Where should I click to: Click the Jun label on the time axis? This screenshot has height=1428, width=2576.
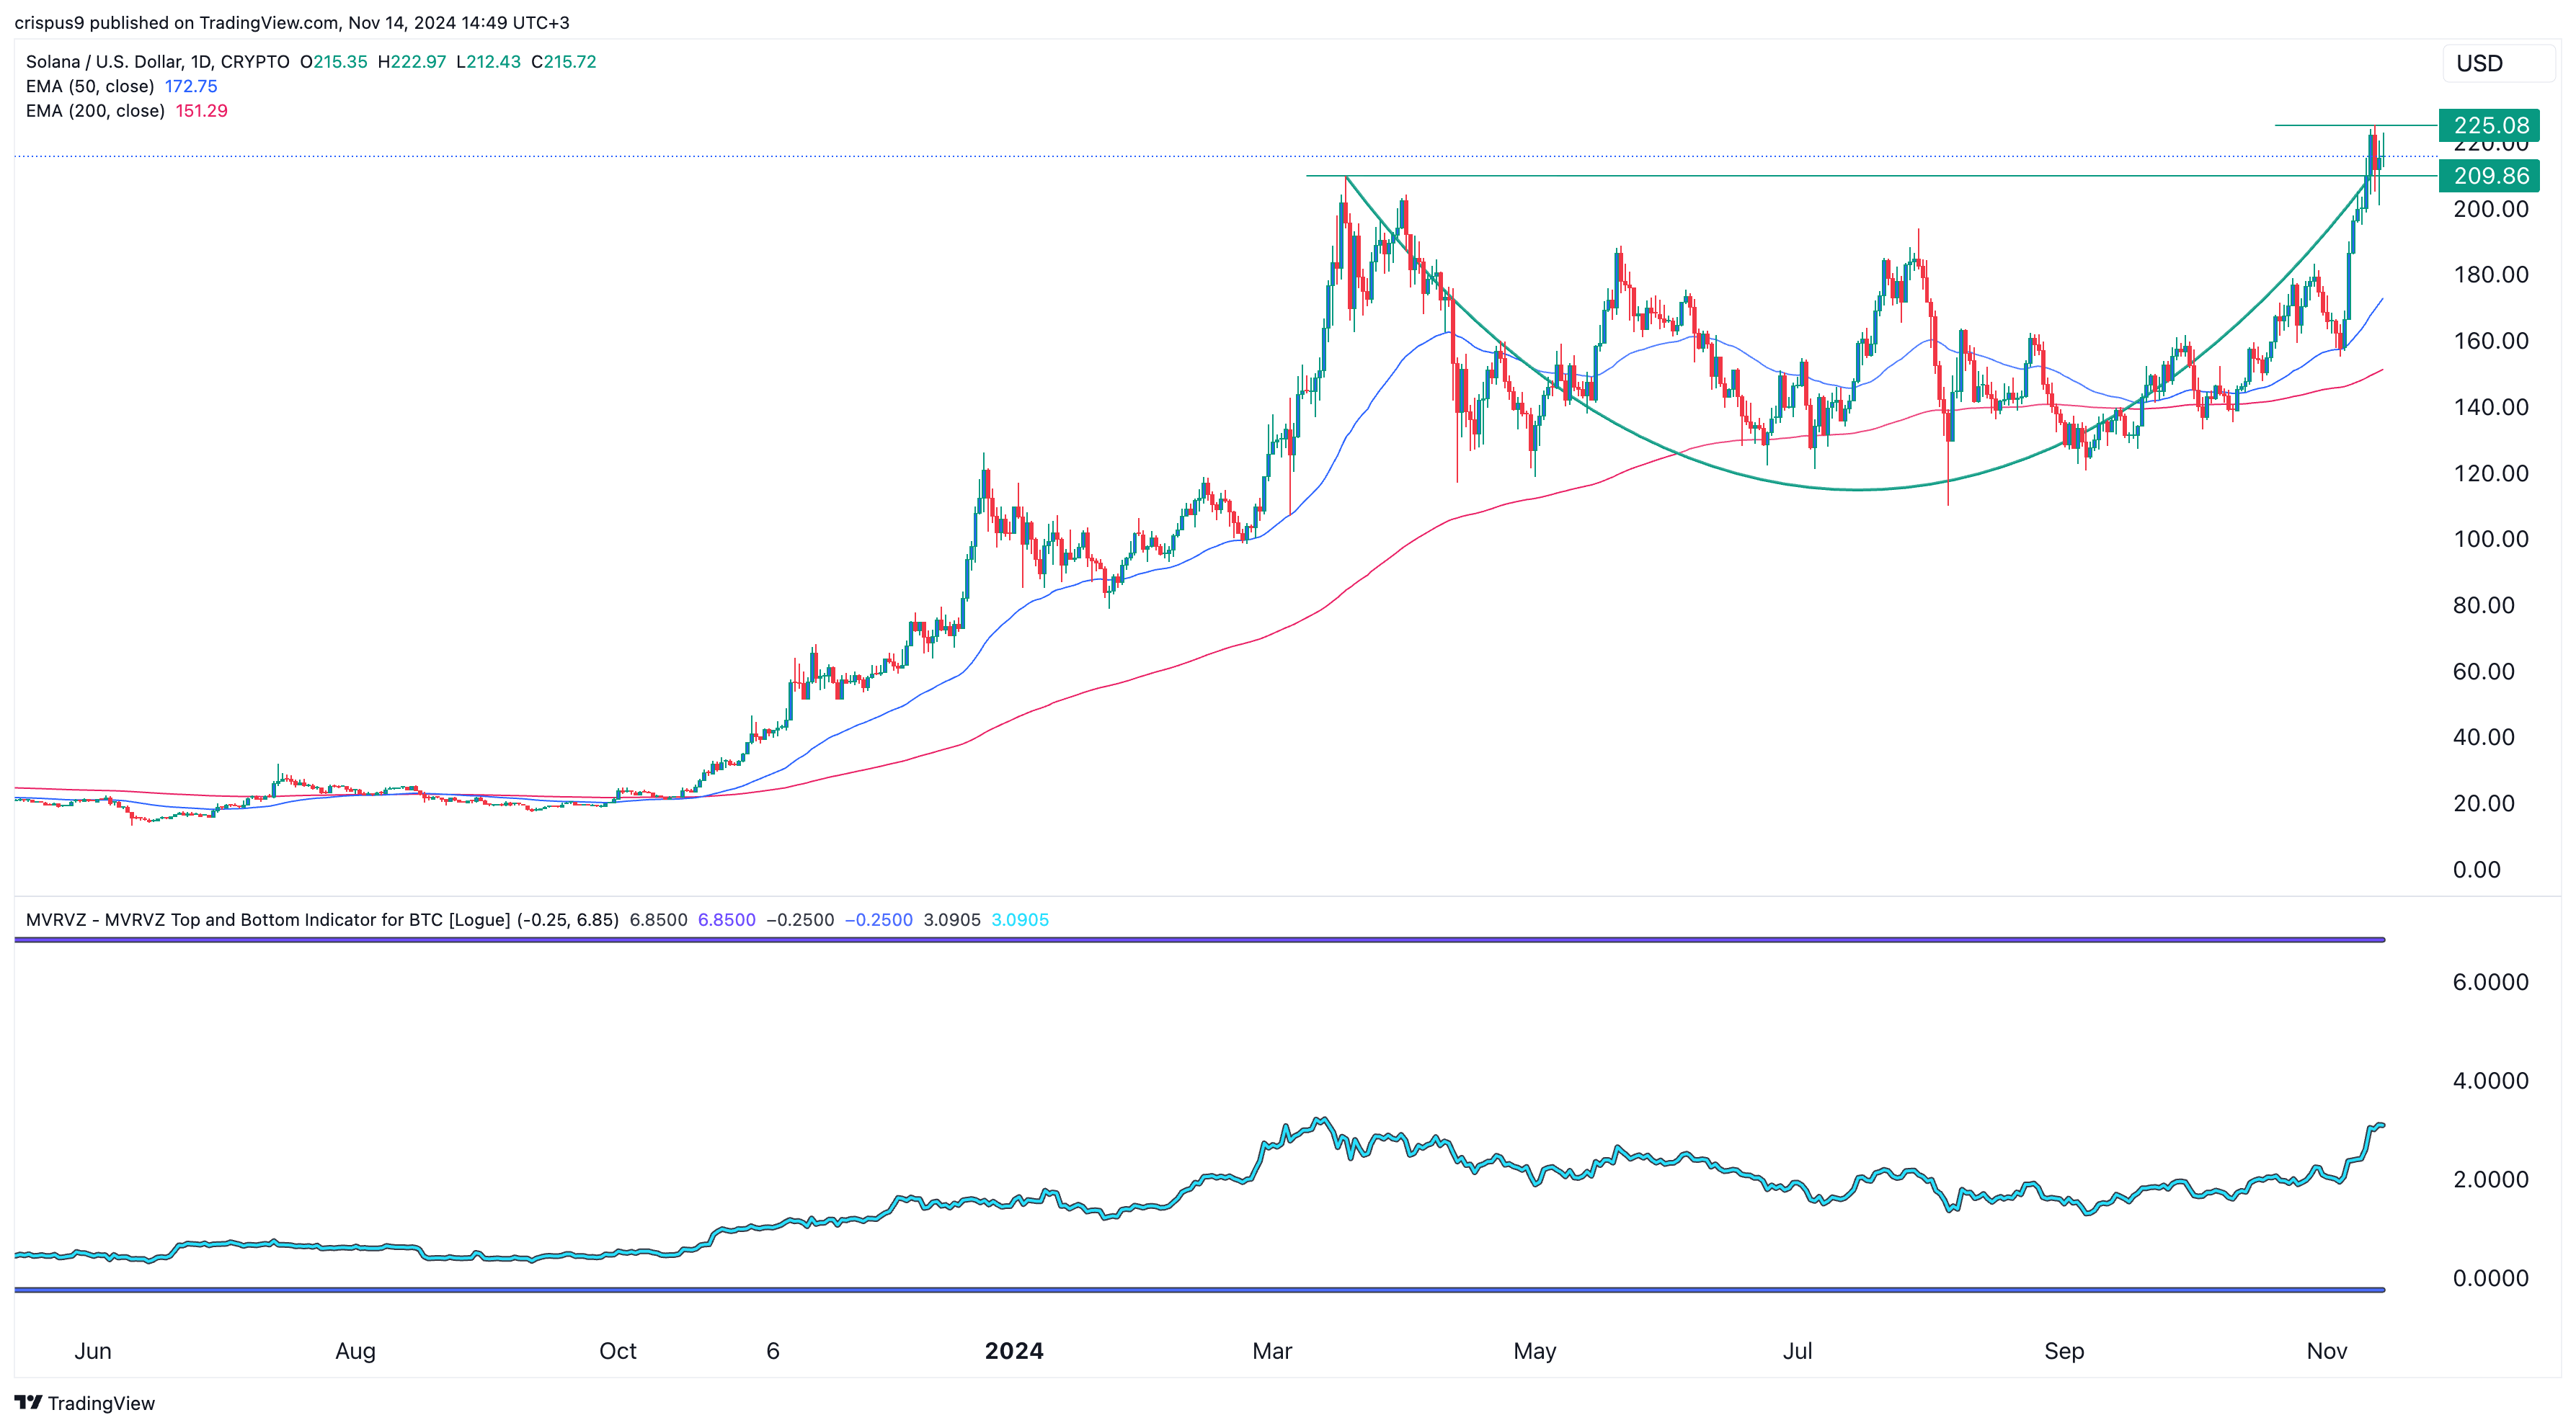(93, 1351)
